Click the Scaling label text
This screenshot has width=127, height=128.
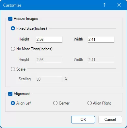click(x=25, y=79)
